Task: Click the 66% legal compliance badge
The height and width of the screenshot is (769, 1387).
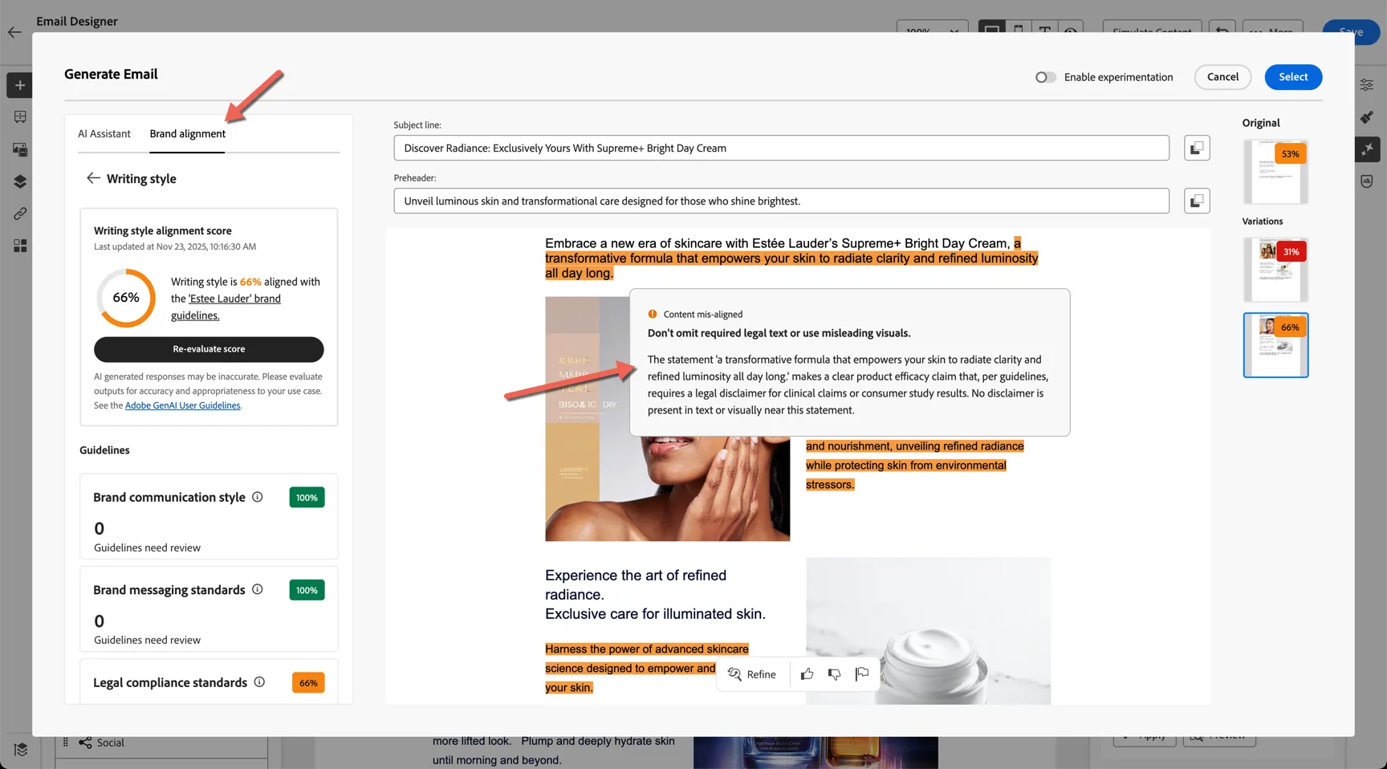Action: (308, 683)
